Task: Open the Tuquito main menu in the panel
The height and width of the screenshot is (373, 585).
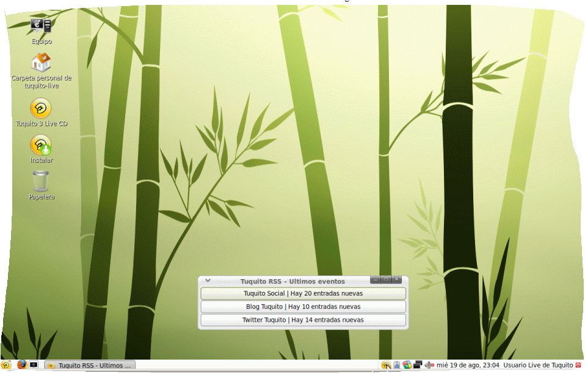Action: (x=6, y=365)
